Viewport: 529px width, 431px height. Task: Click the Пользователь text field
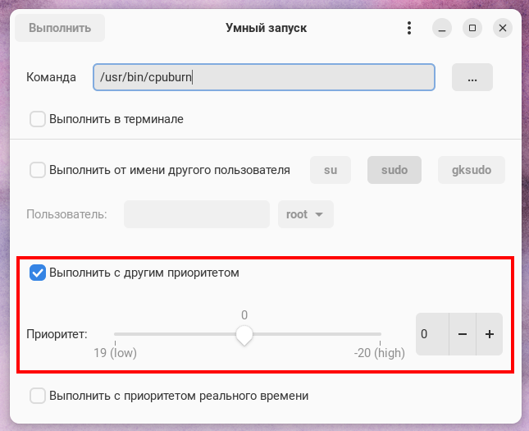[197, 214]
